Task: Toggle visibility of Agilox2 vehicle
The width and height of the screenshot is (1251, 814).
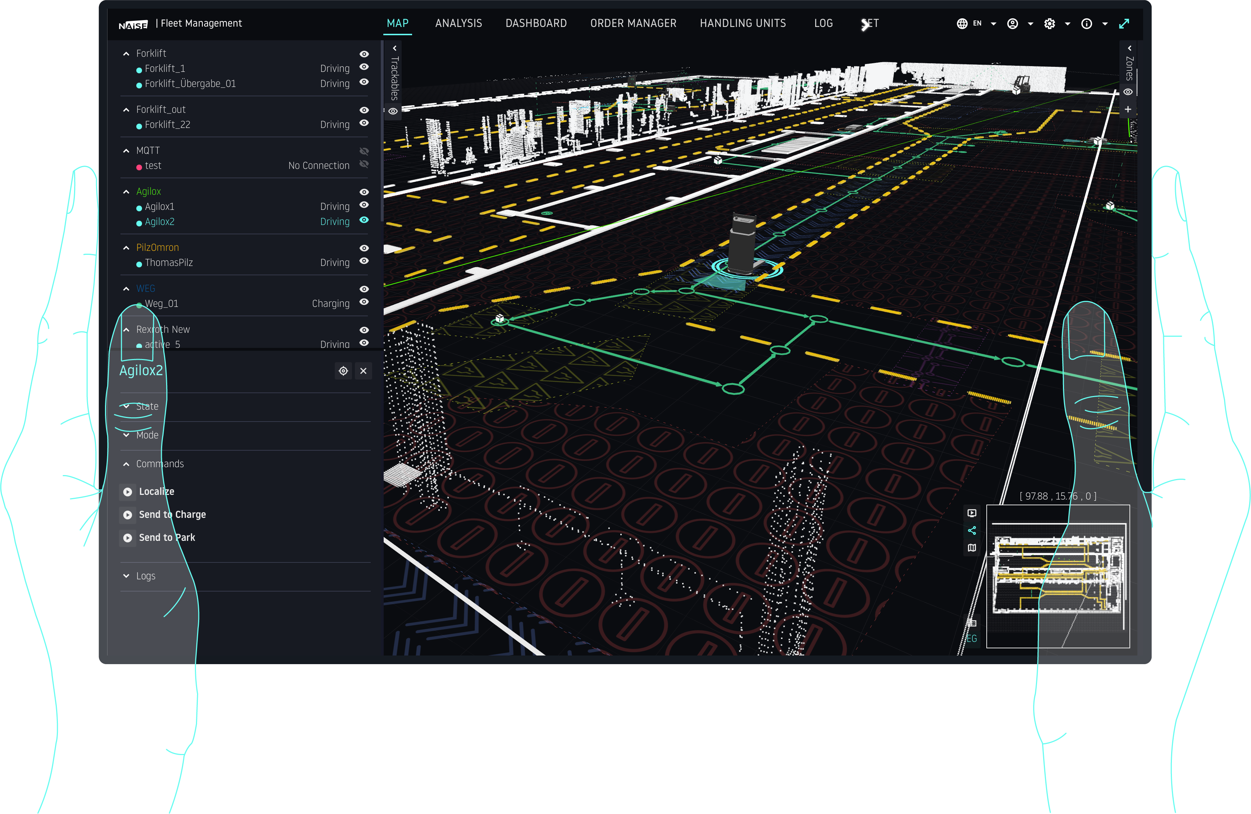Action: pos(364,220)
